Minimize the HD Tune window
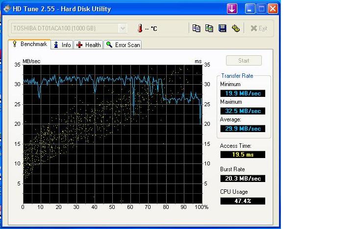Image resolution: width=353 pixels, height=229 pixels. click(250, 9)
